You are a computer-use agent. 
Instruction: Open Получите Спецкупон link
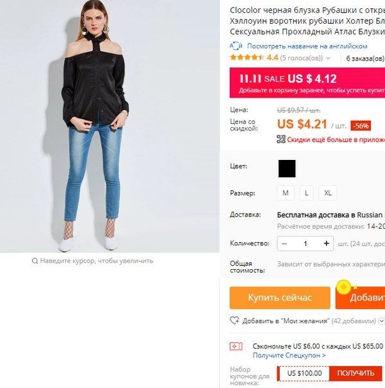tap(289, 355)
